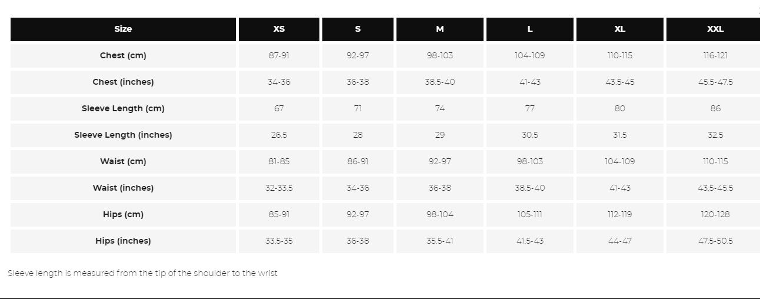Select the Sleeve Length (cm) row label
The height and width of the screenshot is (299, 760).
pyautogui.click(x=123, y=108)
